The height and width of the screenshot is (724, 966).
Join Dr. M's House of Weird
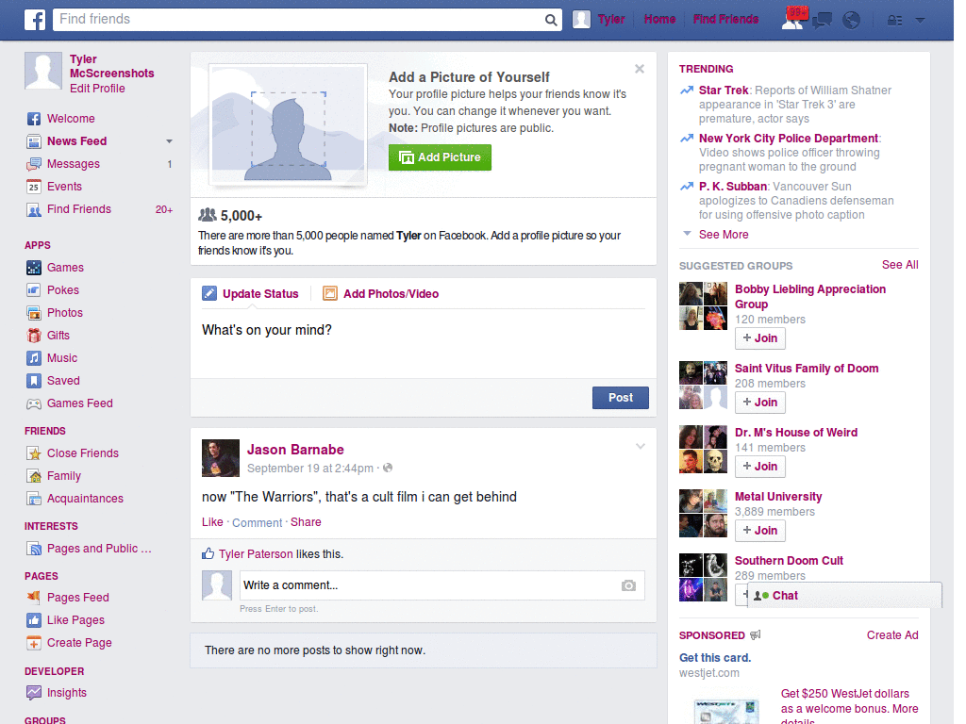(x=760, y=466)
